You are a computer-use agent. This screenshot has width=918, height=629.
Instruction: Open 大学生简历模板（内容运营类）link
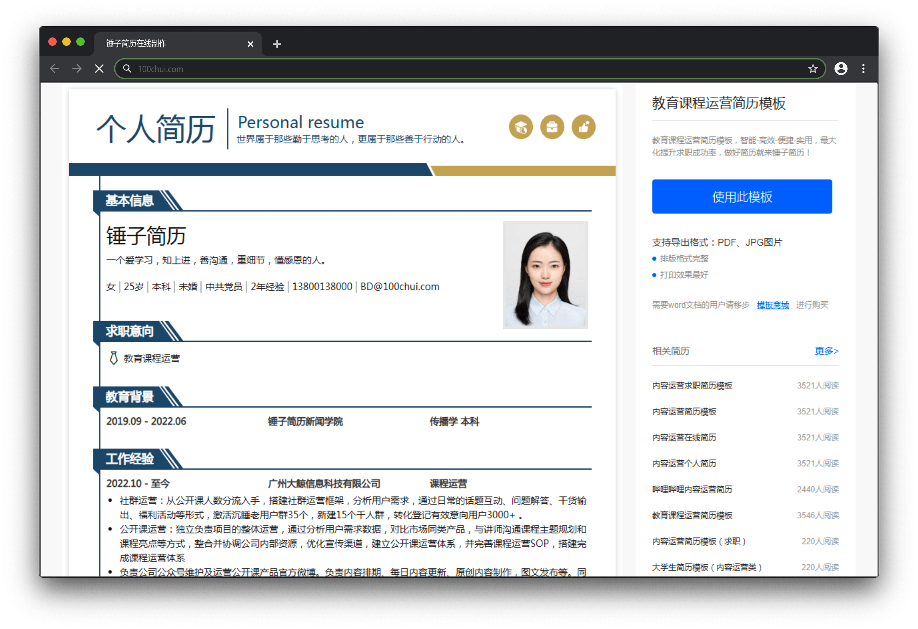pos(707,567)
